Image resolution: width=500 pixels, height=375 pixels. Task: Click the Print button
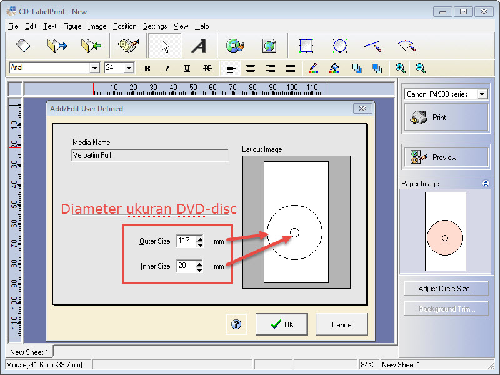click(x=446, y=117)
